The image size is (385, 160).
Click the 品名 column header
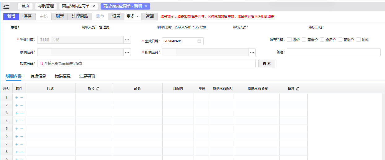click(137, 88)
